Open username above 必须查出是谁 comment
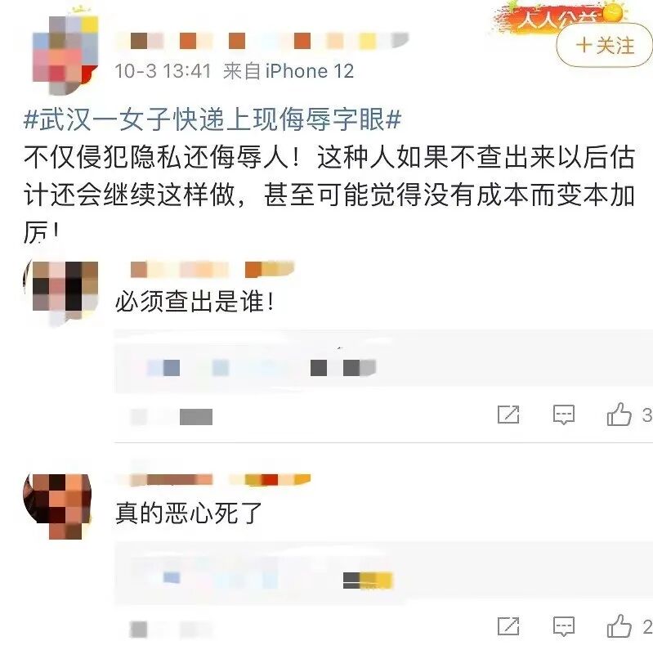This screenshot has width=653, height=650. [x=212, y=269]
